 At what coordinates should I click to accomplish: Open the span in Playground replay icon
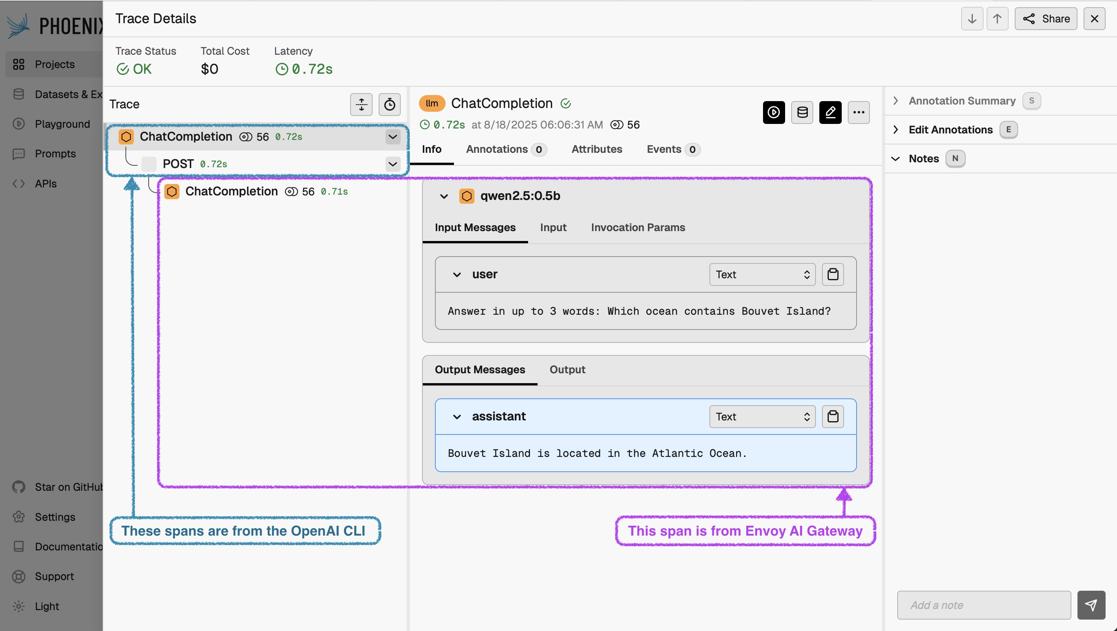(x=773, y=112)
